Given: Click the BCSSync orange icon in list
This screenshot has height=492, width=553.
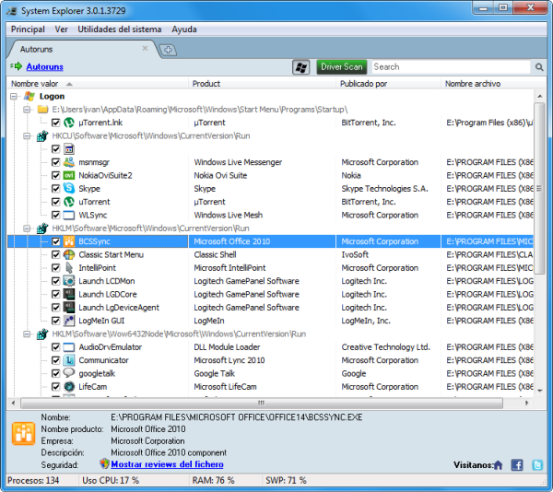Looking at the screenshot, I should tap(69, 241).
